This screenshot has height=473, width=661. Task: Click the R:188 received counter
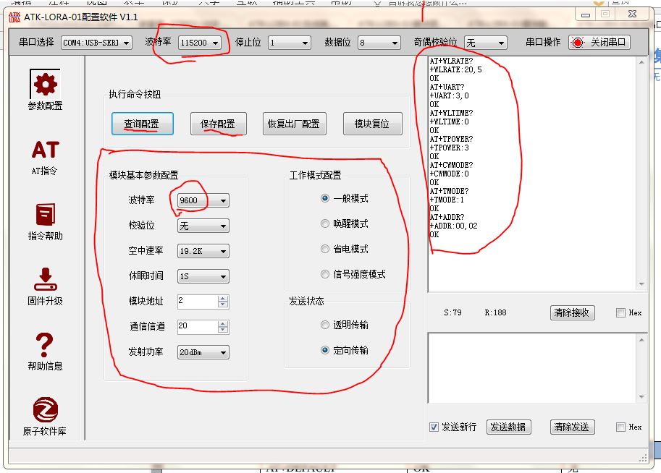tap(495, 312)
